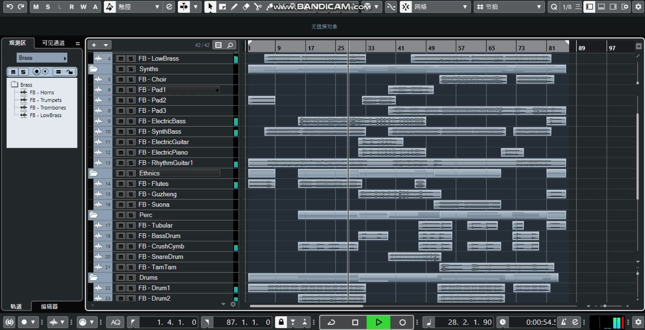Click the Record circle button

click(402, 322)
